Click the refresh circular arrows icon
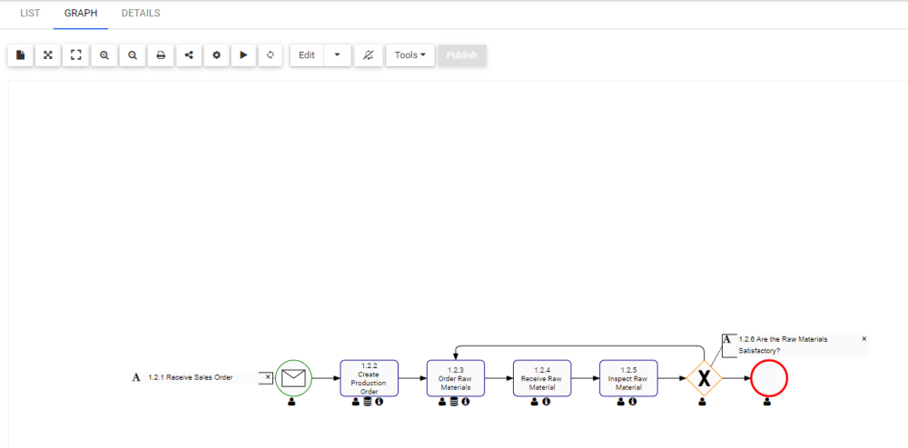This screenshot has height=448, width=908. pos(270,55)
